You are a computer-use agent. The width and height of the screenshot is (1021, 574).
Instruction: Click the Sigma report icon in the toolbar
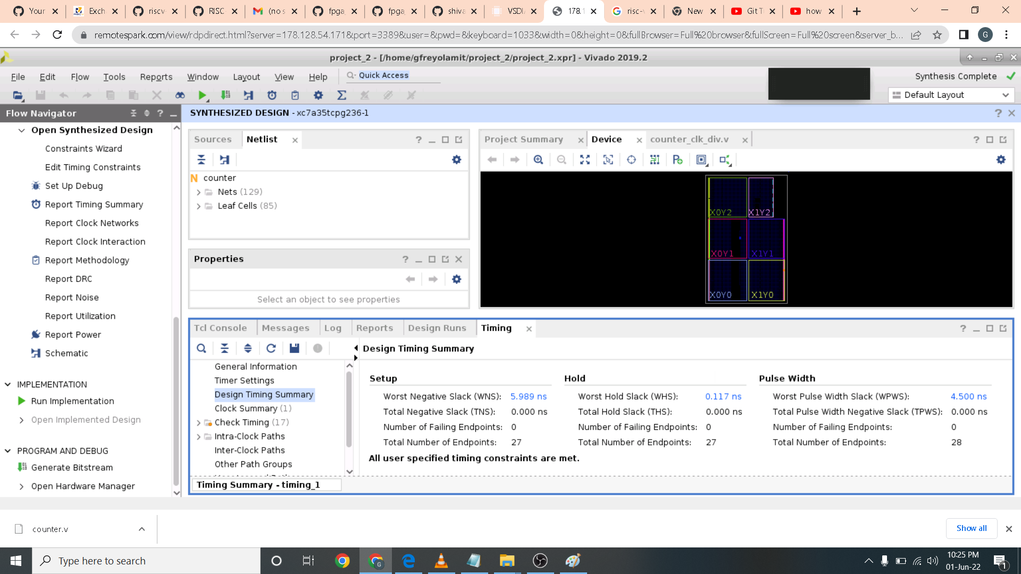tap(341, 96)
